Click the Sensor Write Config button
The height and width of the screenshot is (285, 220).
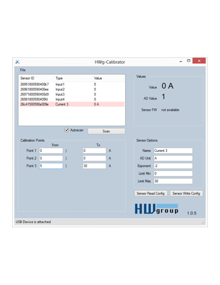click(x=186, y=193)
